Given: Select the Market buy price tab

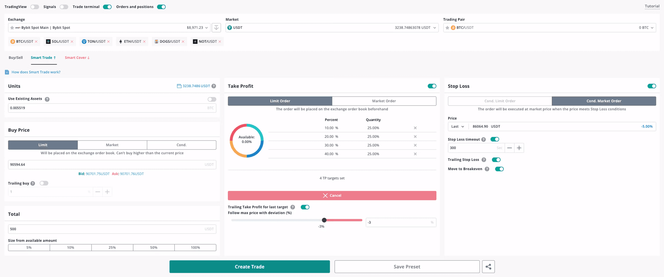Looking at the screenshot, I should click(x=112, y=145).
